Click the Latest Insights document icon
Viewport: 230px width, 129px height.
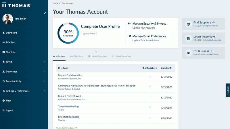[188, 38]
